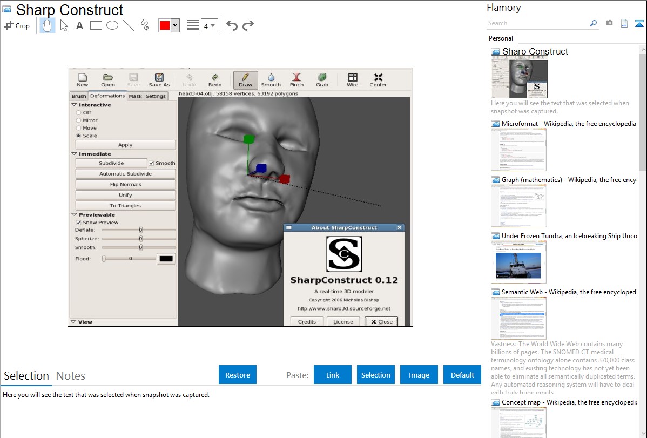Select the Grab sculpt tool
Image resolution: width=647 pixels, height=438 pixels.
point(322,80)
